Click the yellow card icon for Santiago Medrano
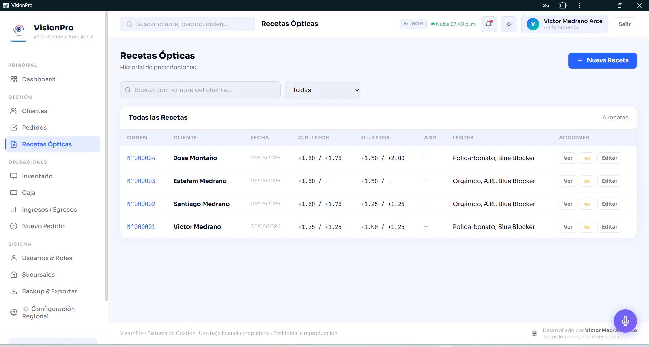The width and height of the screenshot is (649, 347). click(x=587, y=204)
